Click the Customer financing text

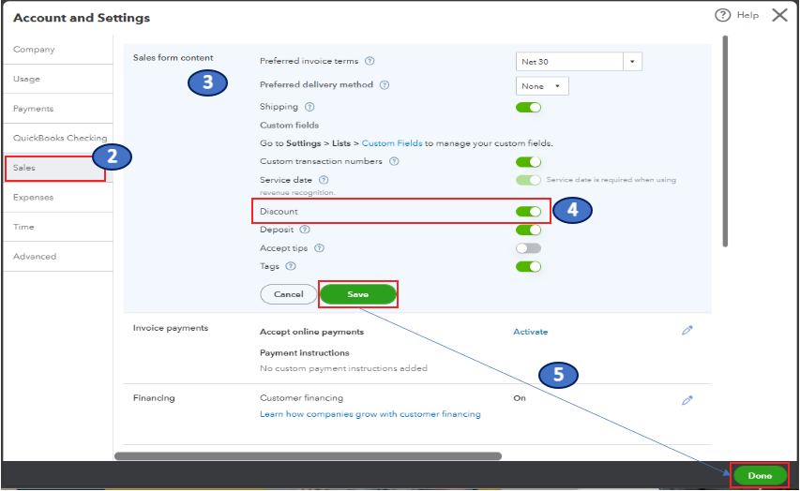pyautogui.click(x=302, y=397)
